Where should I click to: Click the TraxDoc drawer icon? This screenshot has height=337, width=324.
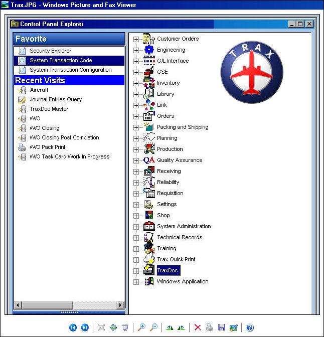(x=149, y=270)
